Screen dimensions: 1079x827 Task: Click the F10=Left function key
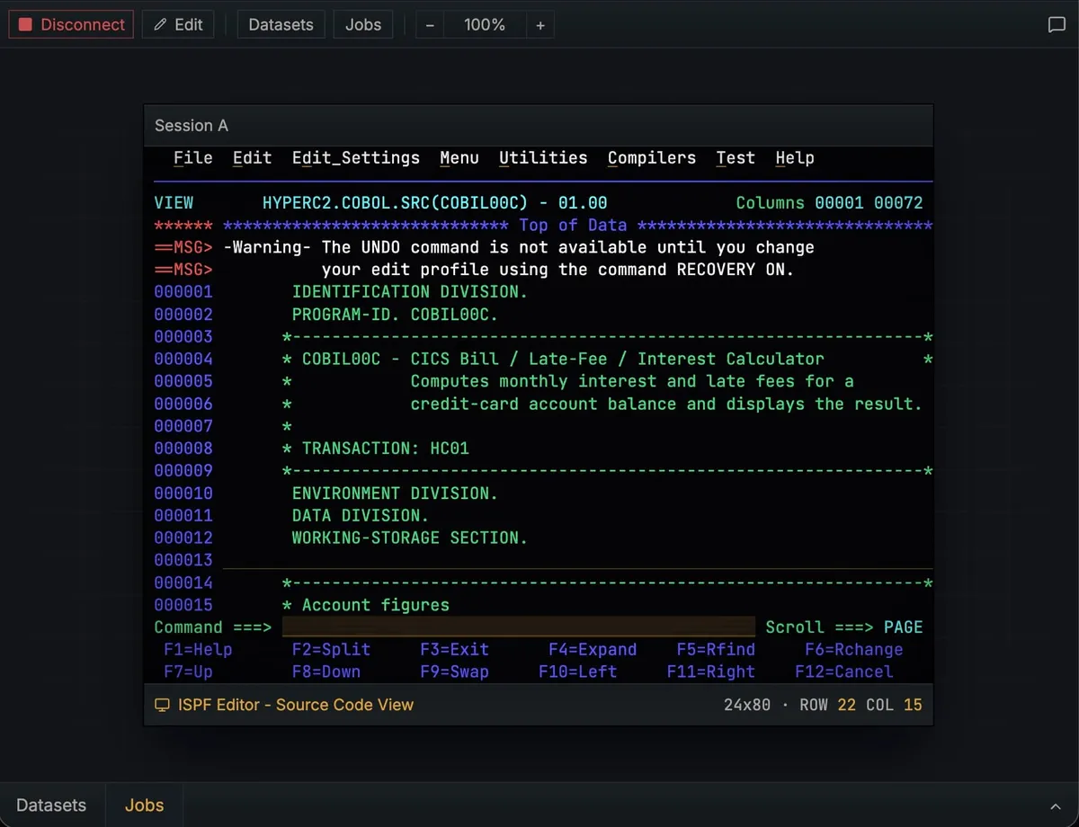(x=578, y=671)
